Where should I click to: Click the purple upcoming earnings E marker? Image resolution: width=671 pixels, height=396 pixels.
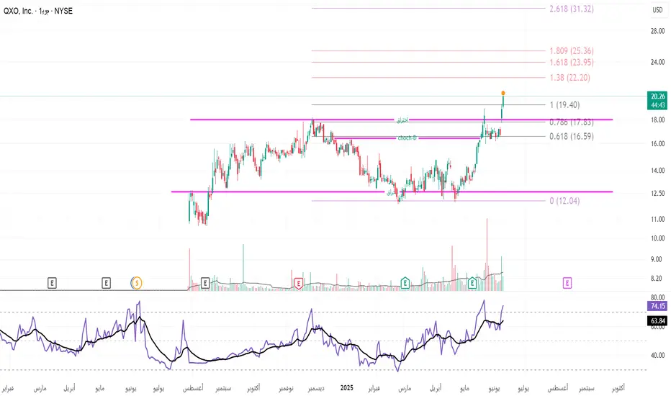point(567,283)
